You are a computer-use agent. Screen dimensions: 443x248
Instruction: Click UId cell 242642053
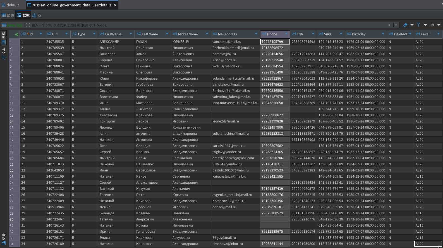pyautogui.click(x=55, y=170)
